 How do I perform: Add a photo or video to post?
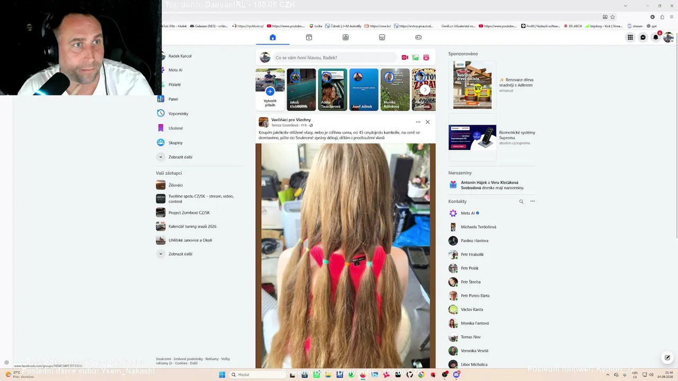point(415,58)
